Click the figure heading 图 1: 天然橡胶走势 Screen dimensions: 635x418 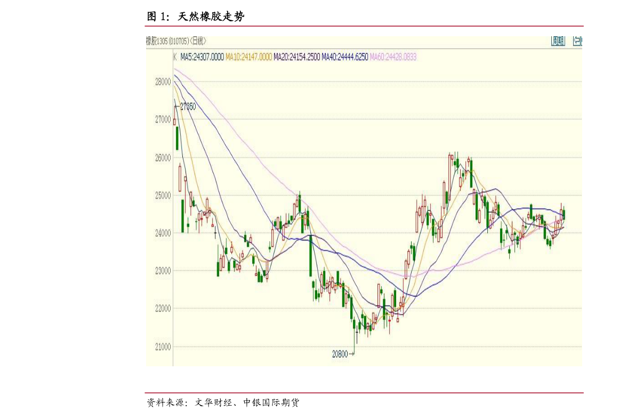(x=195, y=17)
